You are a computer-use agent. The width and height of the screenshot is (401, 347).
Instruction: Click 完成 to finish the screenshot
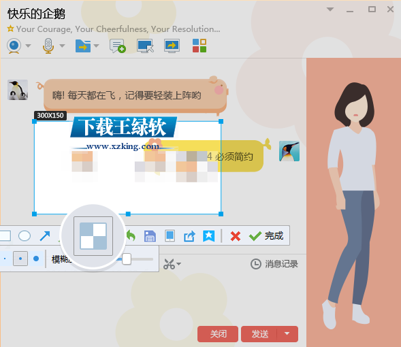[x=266, y=236]
